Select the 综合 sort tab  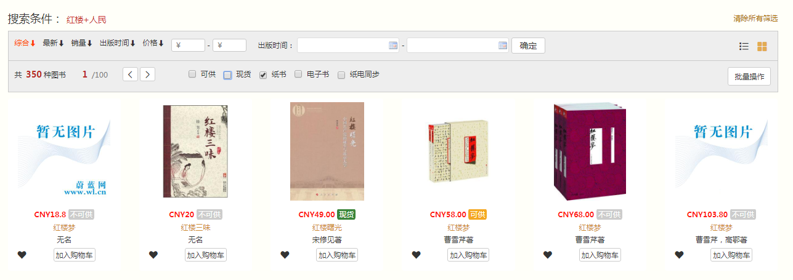click(x=25, y=43)
